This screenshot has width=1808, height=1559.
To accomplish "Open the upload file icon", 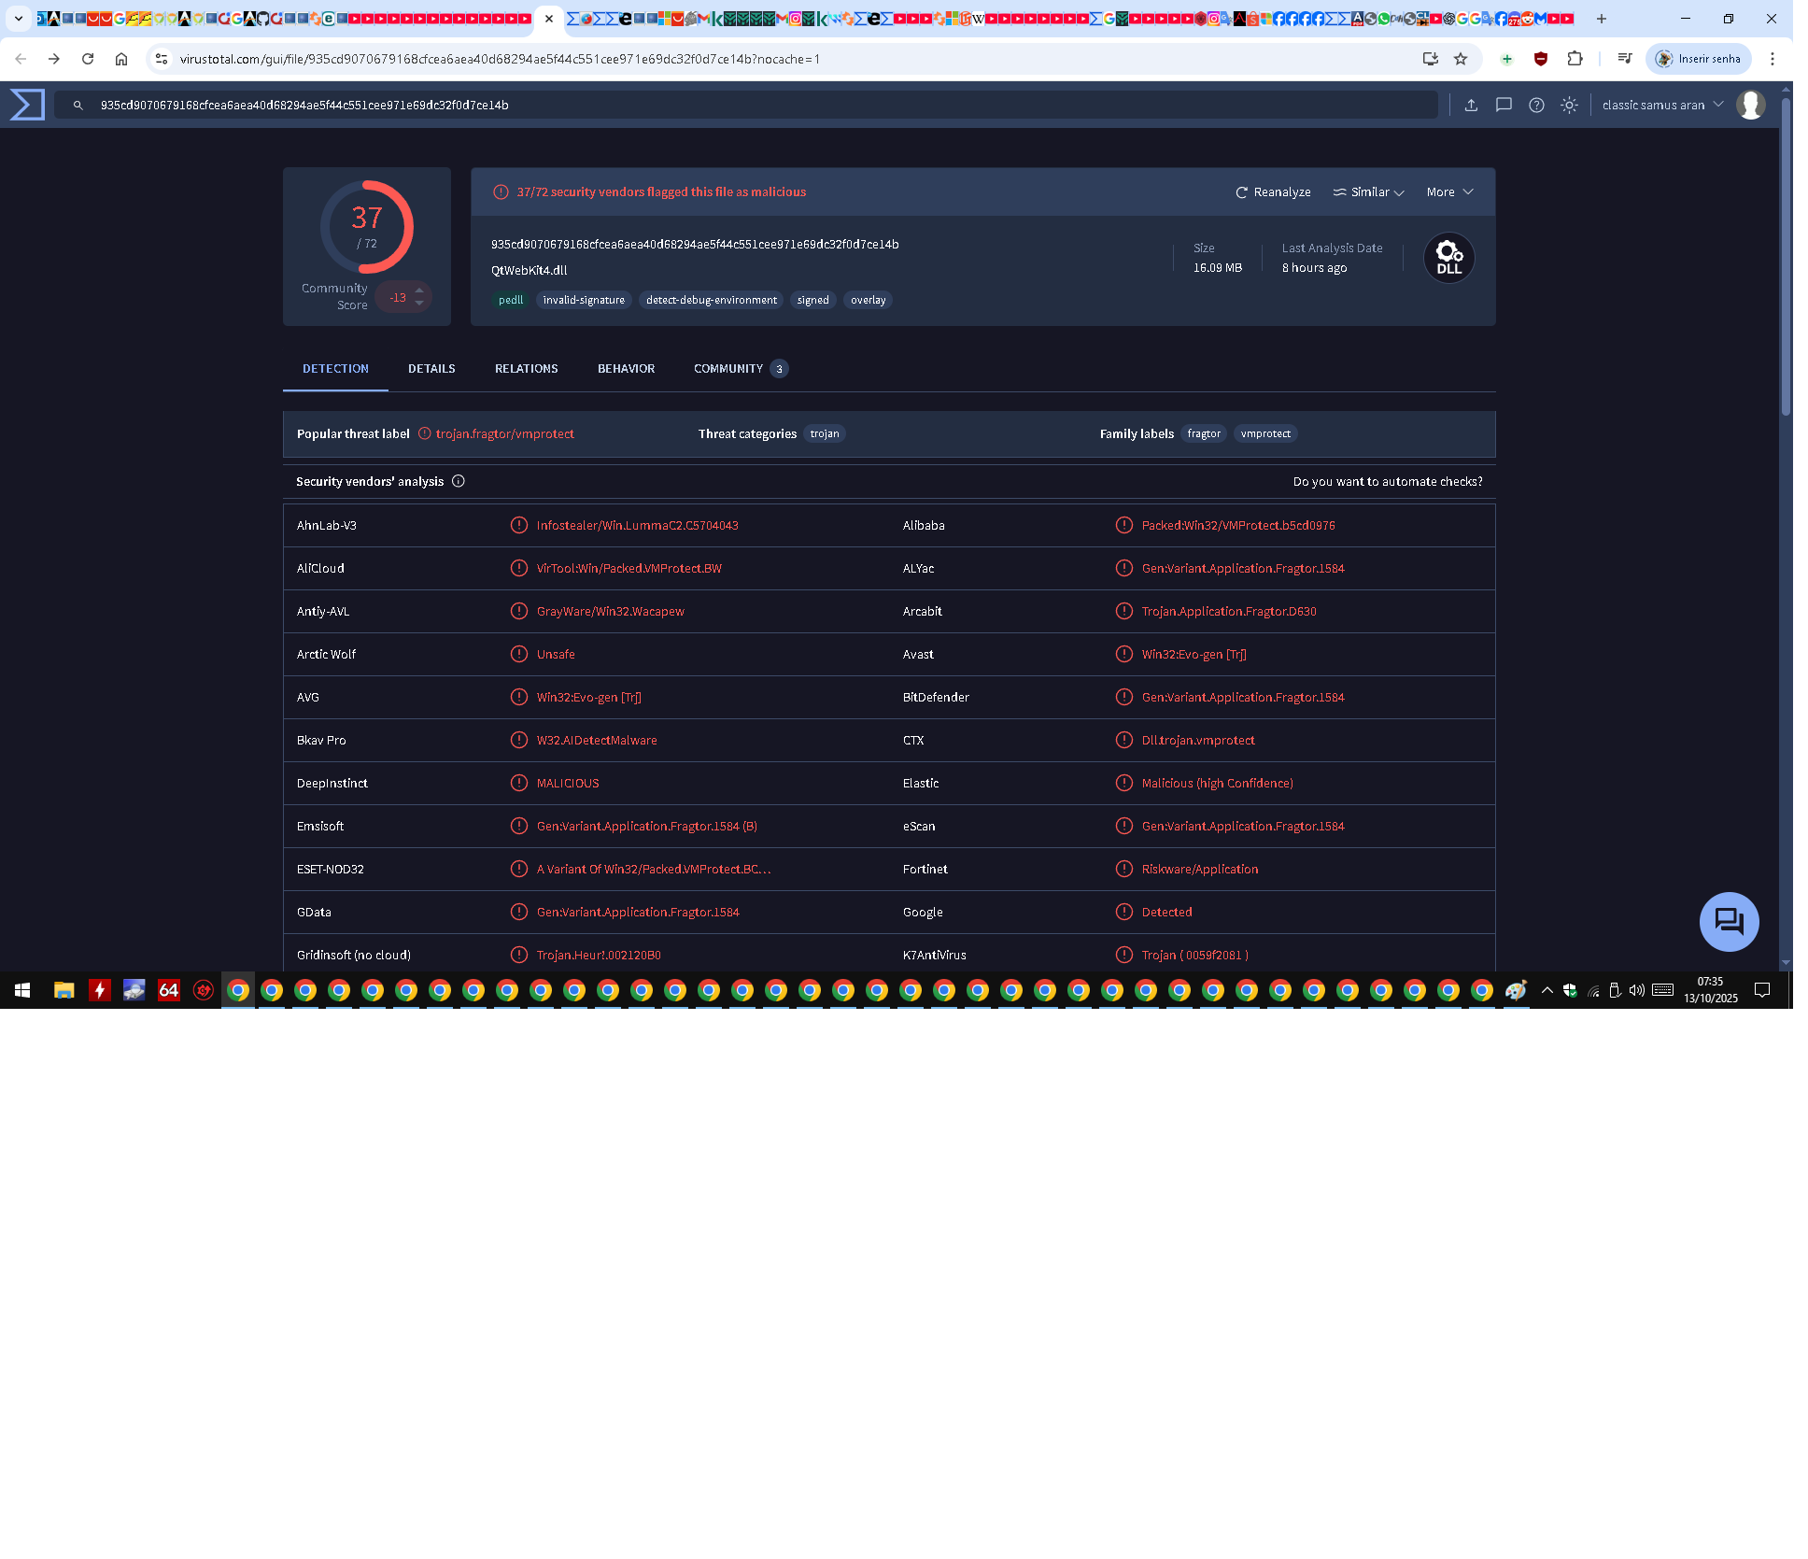I will [x=1471, y=106].
